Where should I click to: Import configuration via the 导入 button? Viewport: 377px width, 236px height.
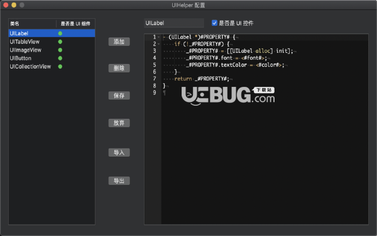click(x=119, y=152)
